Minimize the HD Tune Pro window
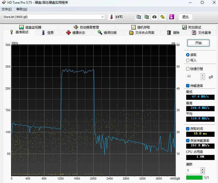The width and height of the screenshot is (218, 183). click(190, 2)
